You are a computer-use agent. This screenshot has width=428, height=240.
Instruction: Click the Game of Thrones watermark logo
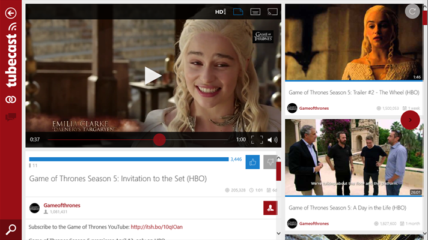coord(263,37)
